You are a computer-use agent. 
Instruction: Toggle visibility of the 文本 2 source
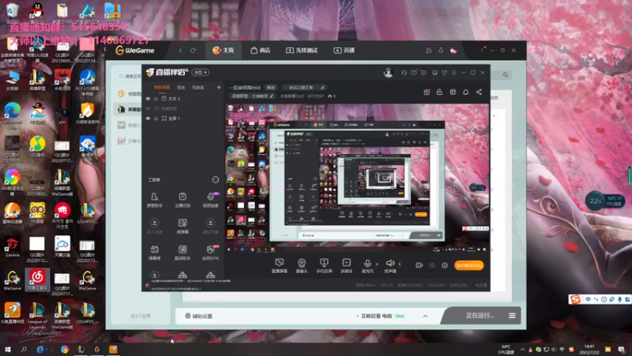(148, 98)
